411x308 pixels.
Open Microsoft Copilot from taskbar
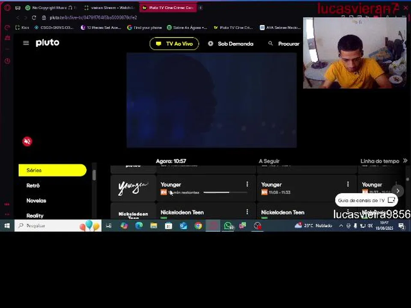click(124, 225)
